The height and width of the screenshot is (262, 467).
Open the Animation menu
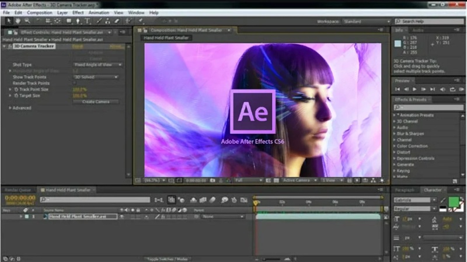click(x=99, y=12)
